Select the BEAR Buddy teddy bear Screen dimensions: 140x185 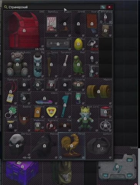[x=17, y=64]
